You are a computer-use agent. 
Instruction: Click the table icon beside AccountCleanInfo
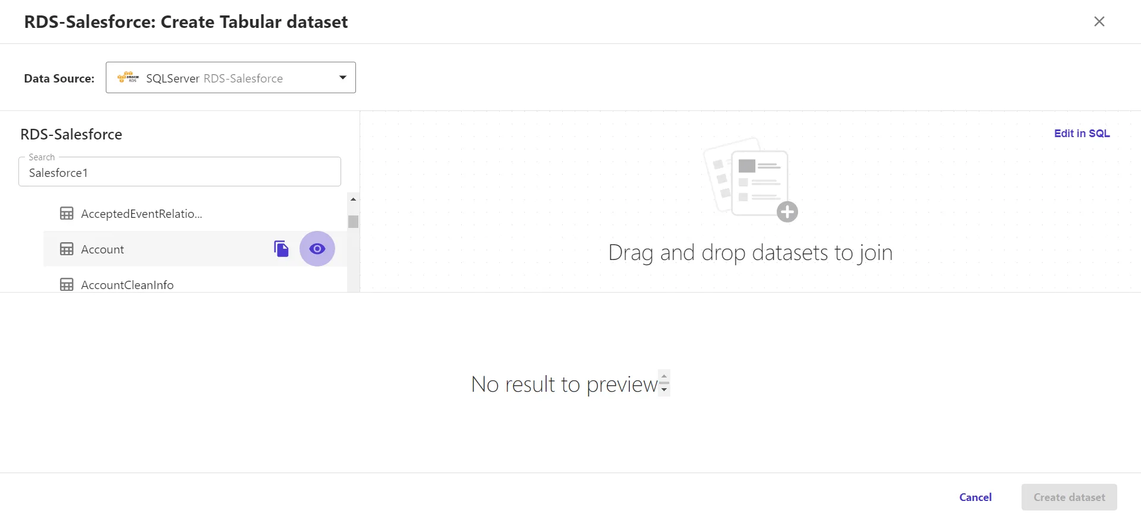coord(67,285)
